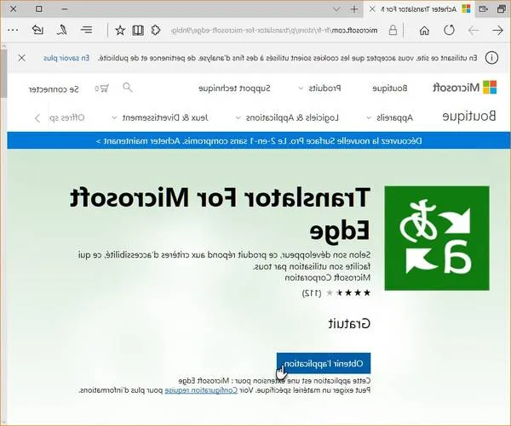511x426 pixels.
Task: Click Microsoft Corporation publisher text
Action: [x=328, y=277]
